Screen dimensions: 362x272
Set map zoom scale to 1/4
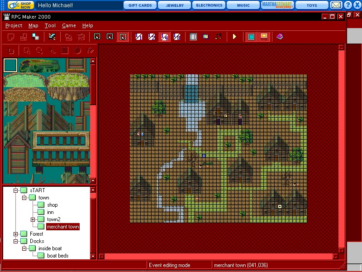[x=164, y=37]
